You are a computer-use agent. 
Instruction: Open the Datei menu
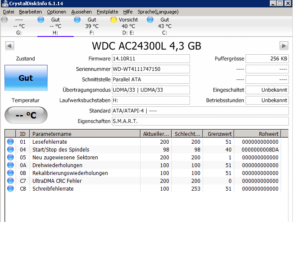9,12
